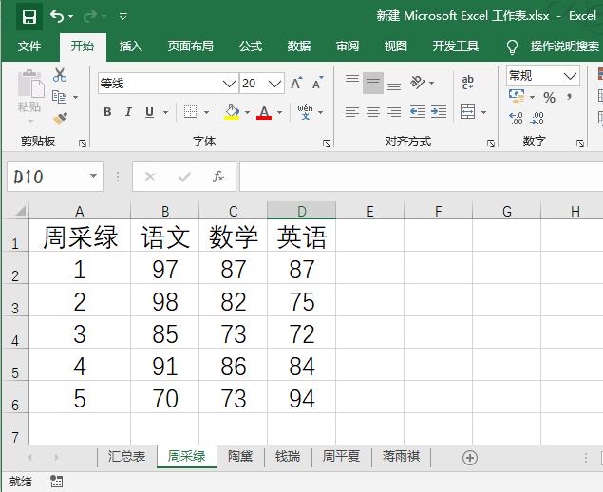Cut selection with the scissors icon

point(60,75)
